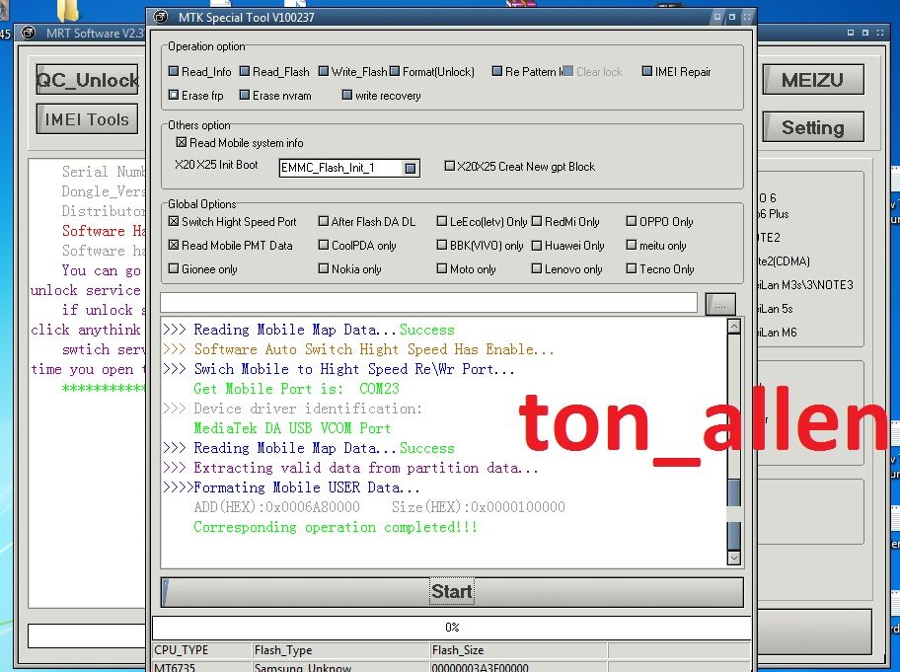The image size is (900, 672).
Task: Select the Write_Flash operation
Action: coord(324,72)
